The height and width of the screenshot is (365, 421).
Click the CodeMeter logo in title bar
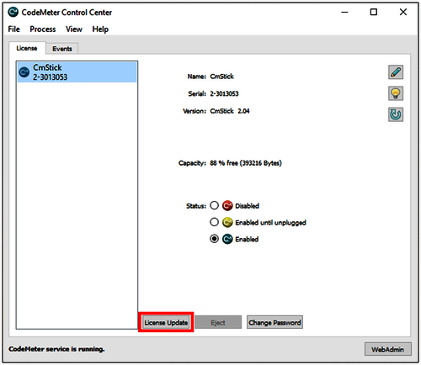[13, 13]
